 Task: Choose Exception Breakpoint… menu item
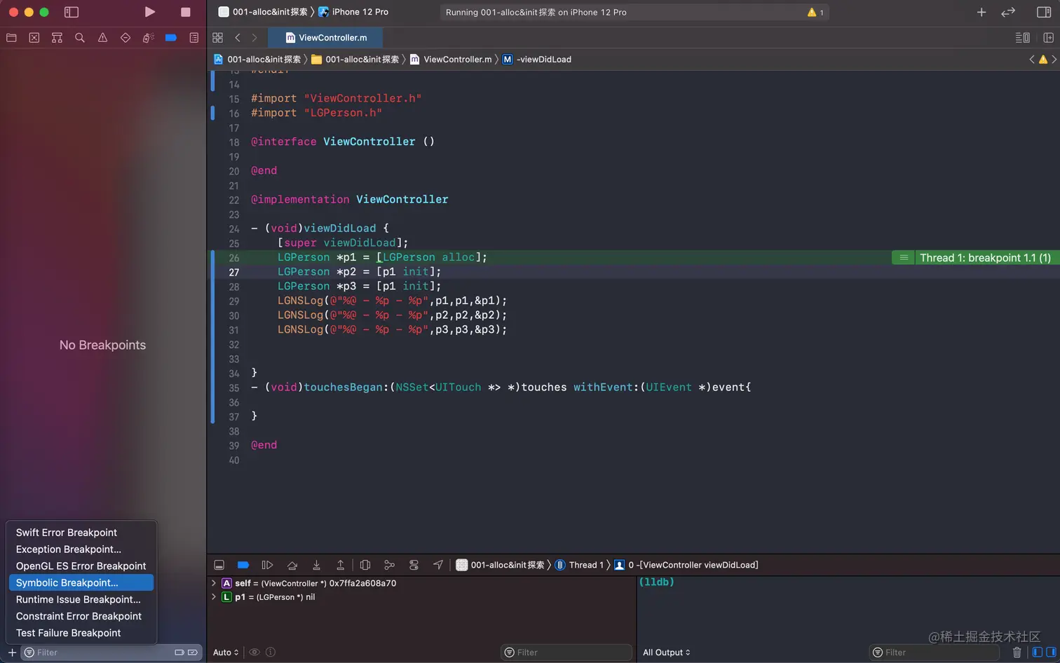[x=81, y=549]
